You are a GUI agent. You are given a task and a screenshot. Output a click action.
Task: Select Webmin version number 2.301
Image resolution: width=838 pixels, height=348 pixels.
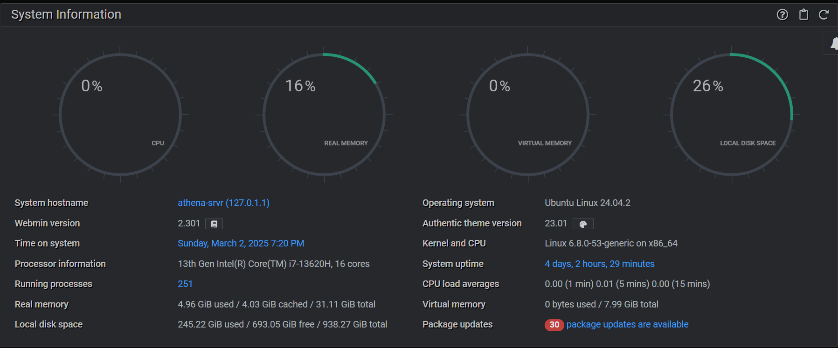(189, 223)
